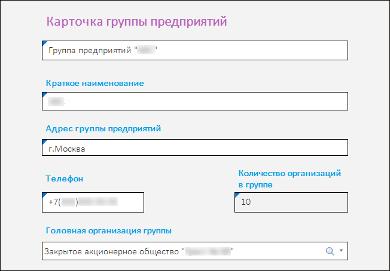Click the phone number field starting with +7
Viewport: 390px width, 271px height.
pyautogui.click(x=93, y=202)
